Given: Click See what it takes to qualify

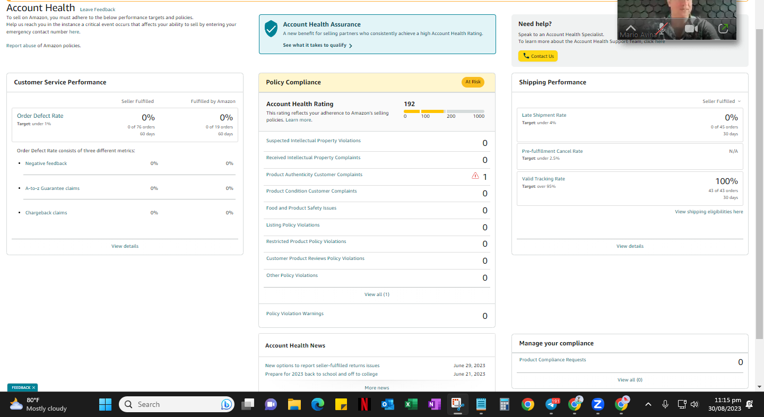Looking at the screenshot, I should click(317, 46).
